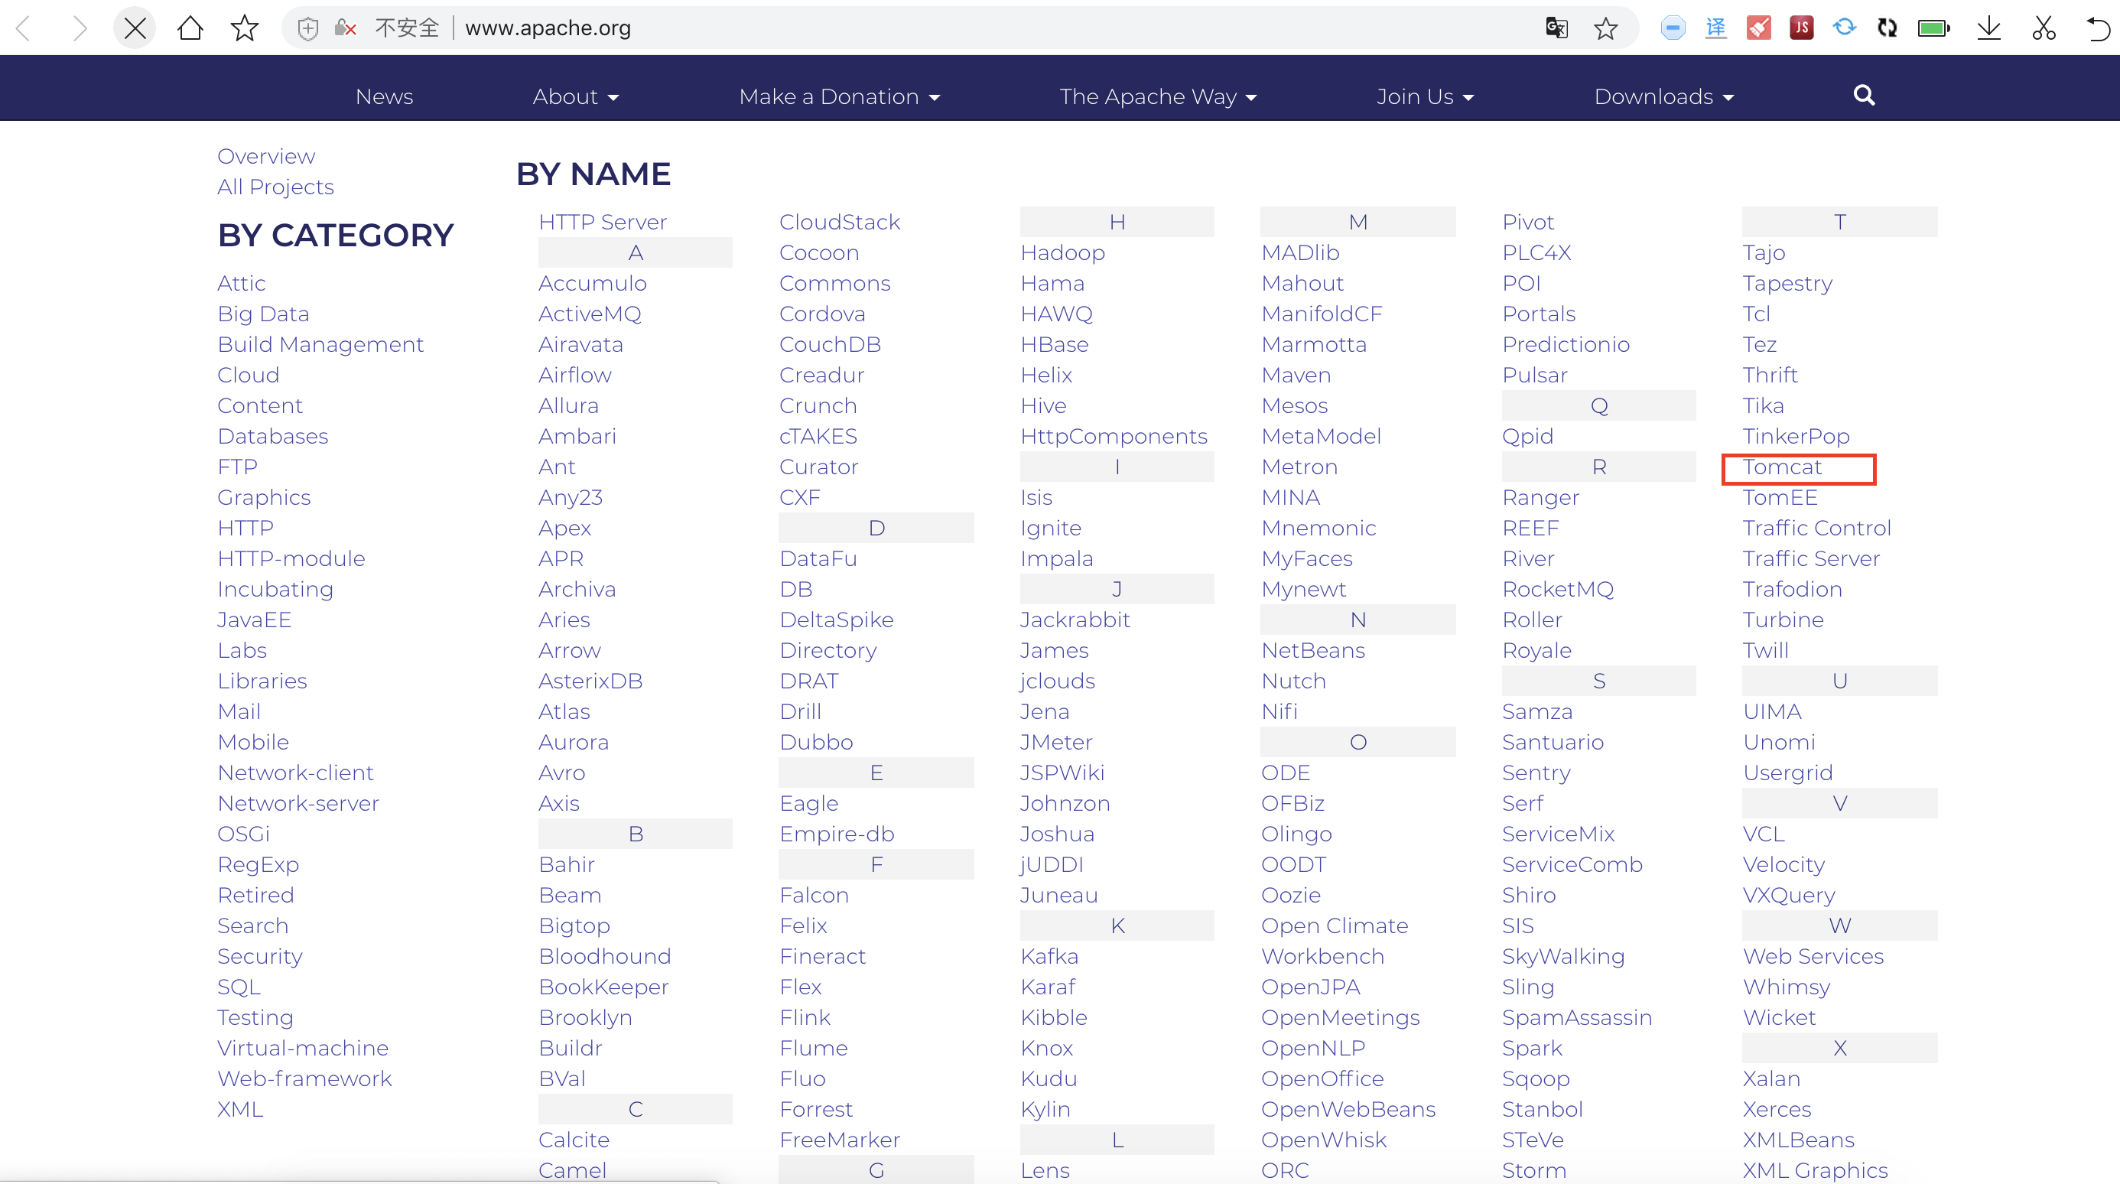Open the Tomcat project link

pyautogui.click(x=1782, y=467)
